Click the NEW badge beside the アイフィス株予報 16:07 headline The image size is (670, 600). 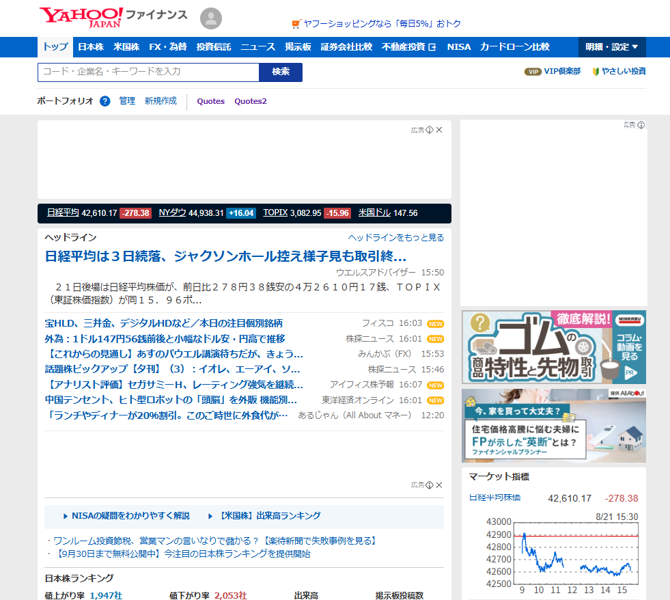436,385
